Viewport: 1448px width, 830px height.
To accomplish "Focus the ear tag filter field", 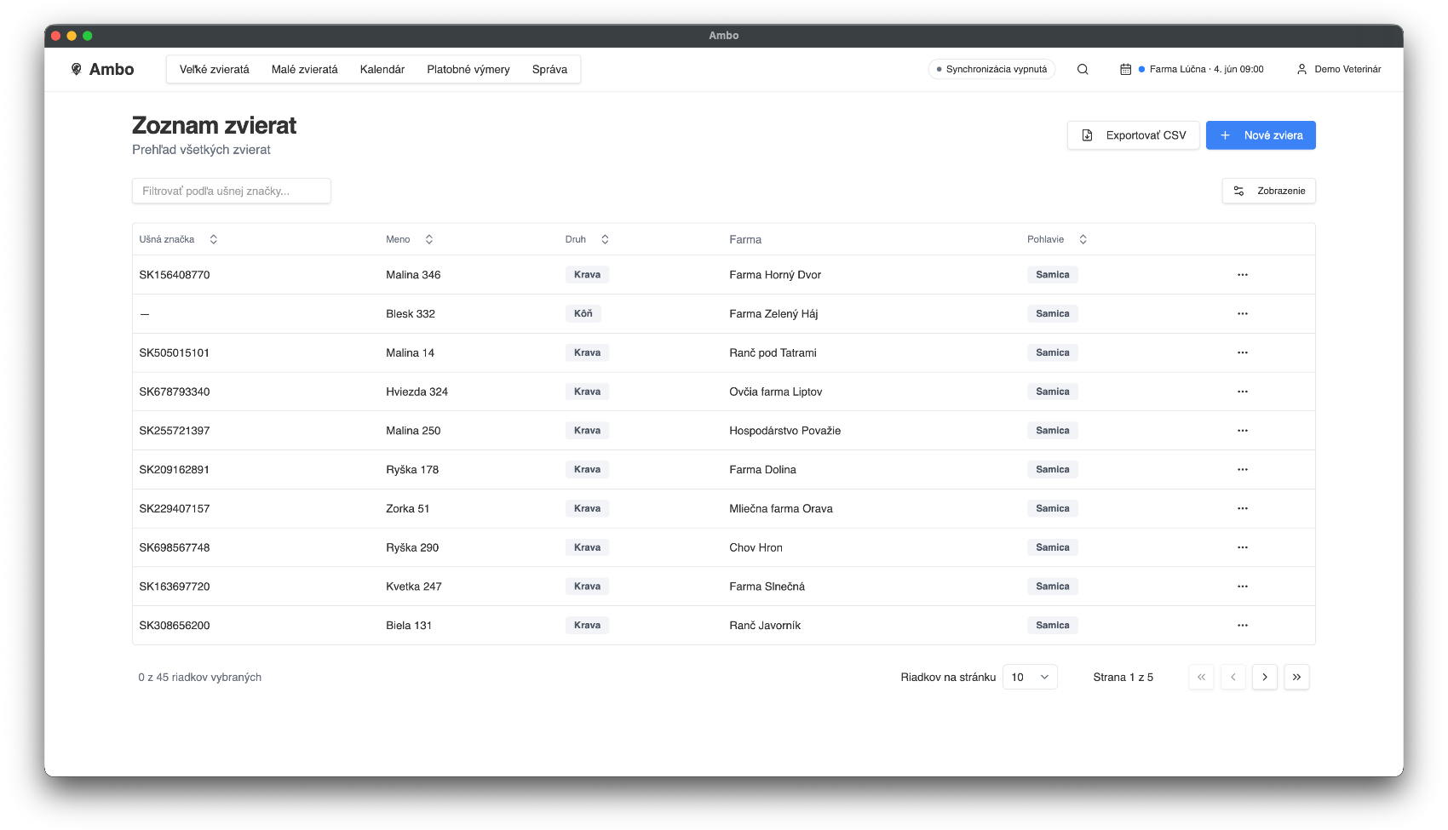I will pos(232,191).
